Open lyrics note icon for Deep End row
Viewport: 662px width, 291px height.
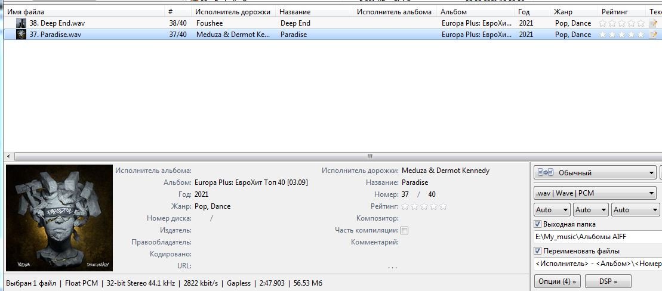tap(654, 23)
